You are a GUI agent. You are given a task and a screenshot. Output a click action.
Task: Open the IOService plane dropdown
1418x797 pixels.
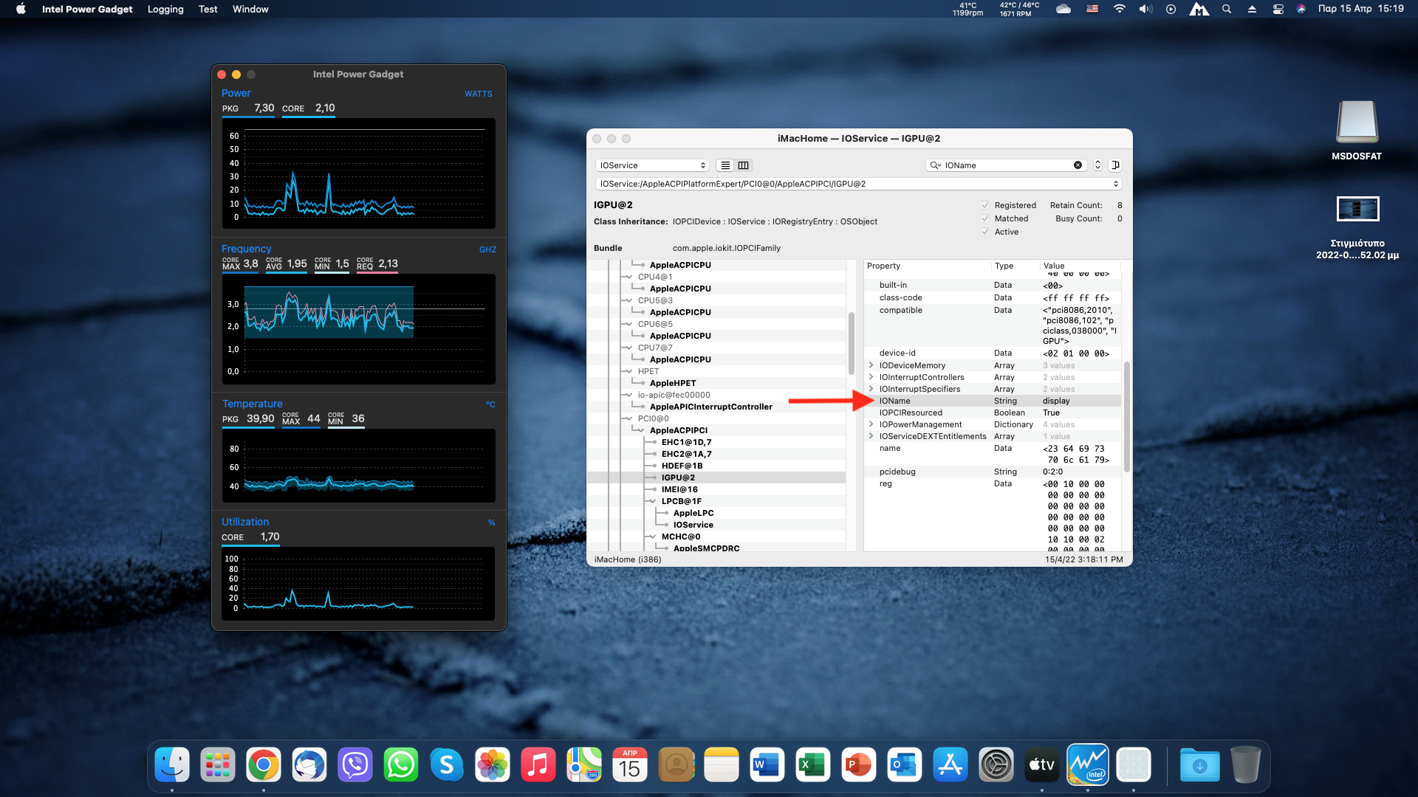coord(652,165)
